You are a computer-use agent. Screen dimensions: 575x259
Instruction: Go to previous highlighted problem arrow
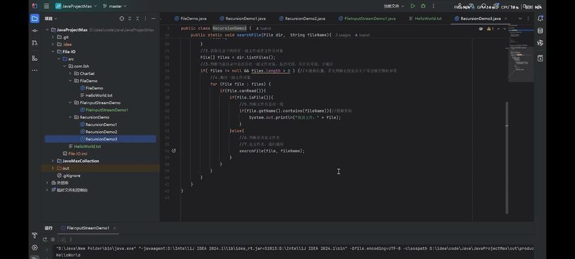tap(499, 28)
